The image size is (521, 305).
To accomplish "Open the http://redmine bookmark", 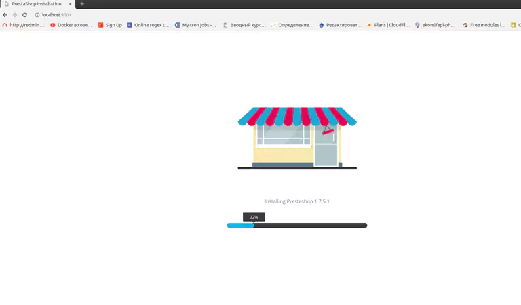I will (23, 25).
